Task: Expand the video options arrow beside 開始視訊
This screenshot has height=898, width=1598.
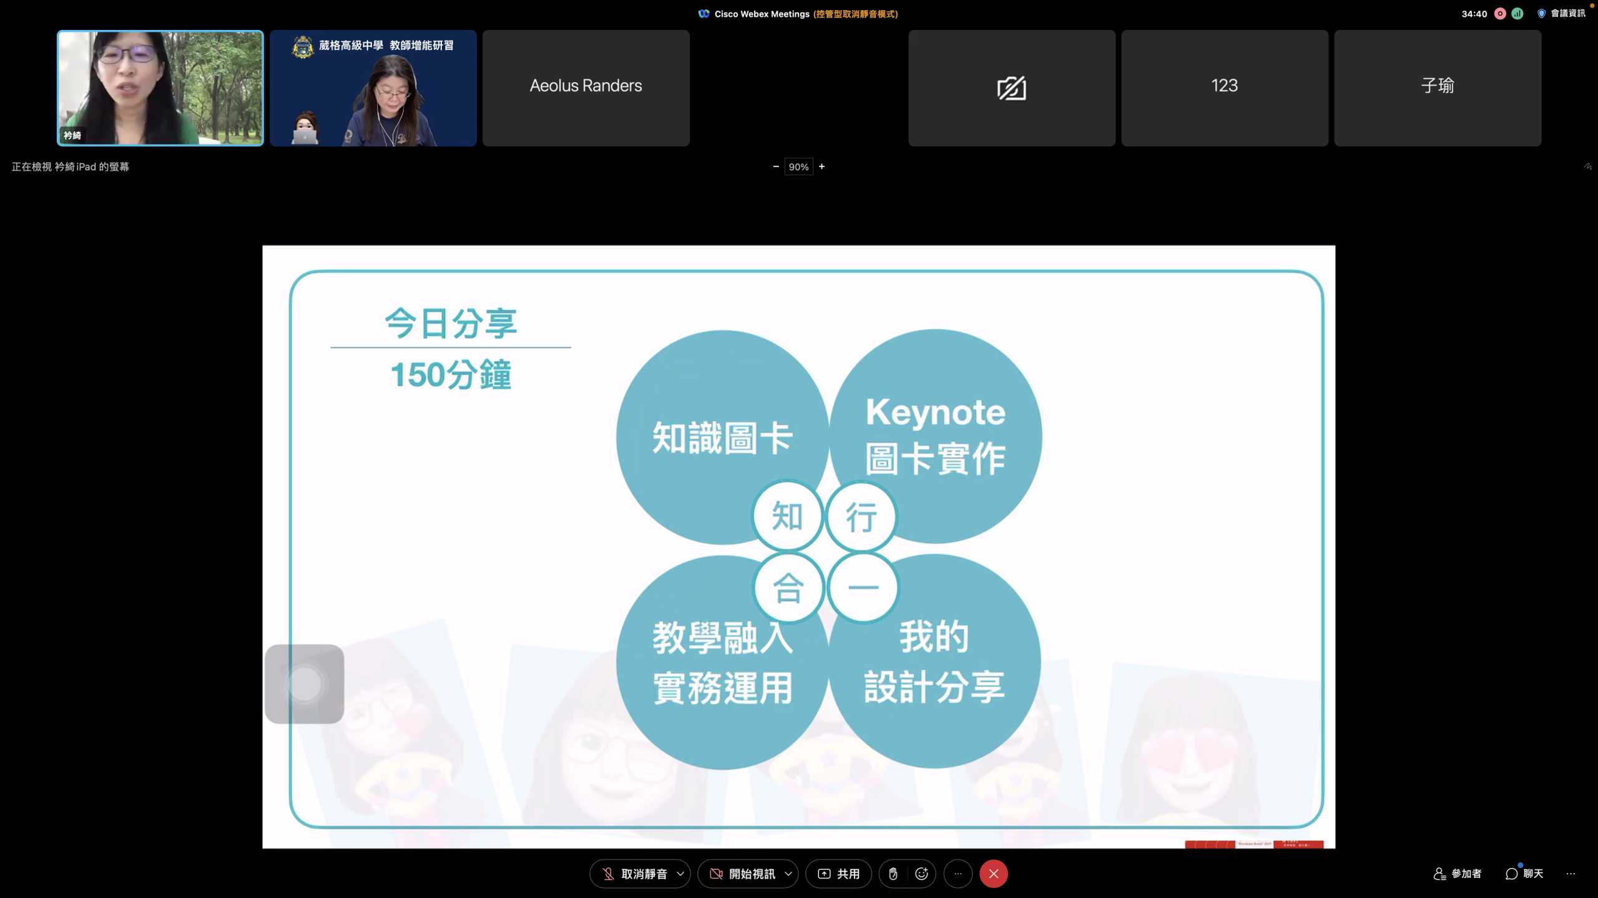Action: [x=788, y=874]
